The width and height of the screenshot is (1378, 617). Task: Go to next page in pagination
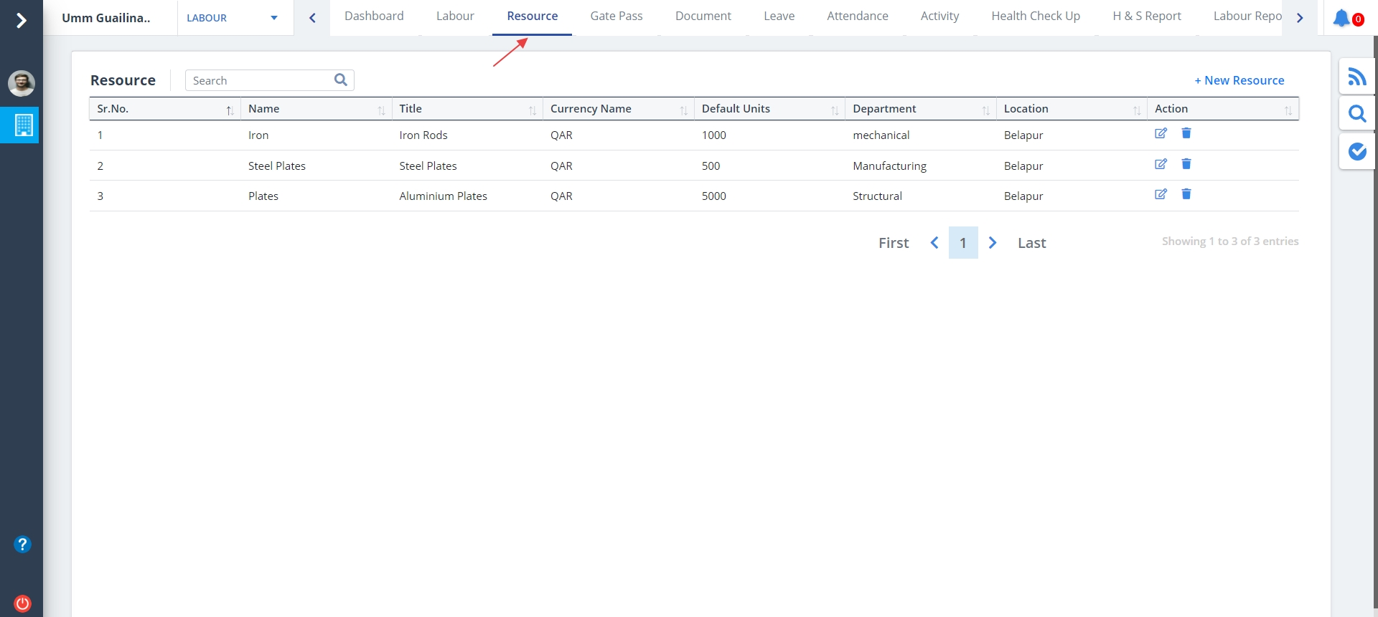[993, 243]
